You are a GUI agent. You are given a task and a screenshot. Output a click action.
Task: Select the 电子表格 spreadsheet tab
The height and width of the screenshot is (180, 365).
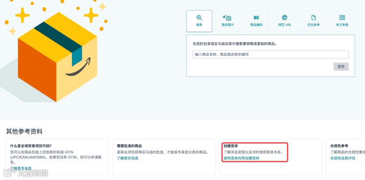coord(342,21)
